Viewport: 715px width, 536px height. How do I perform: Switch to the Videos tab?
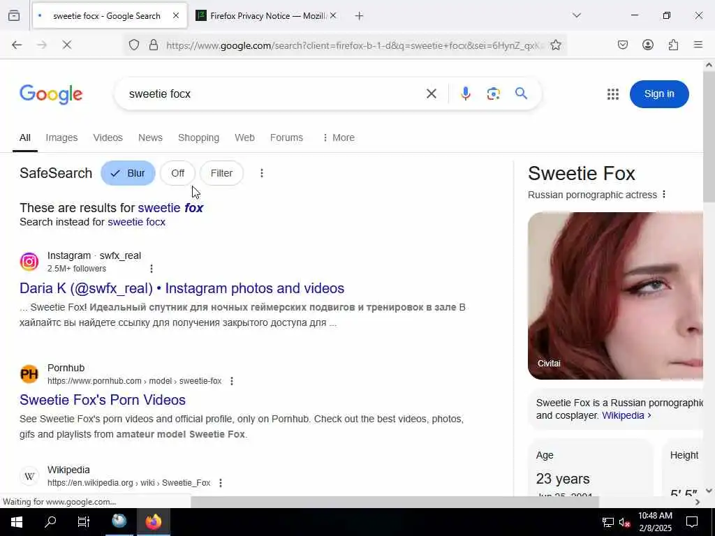(108, 137)
